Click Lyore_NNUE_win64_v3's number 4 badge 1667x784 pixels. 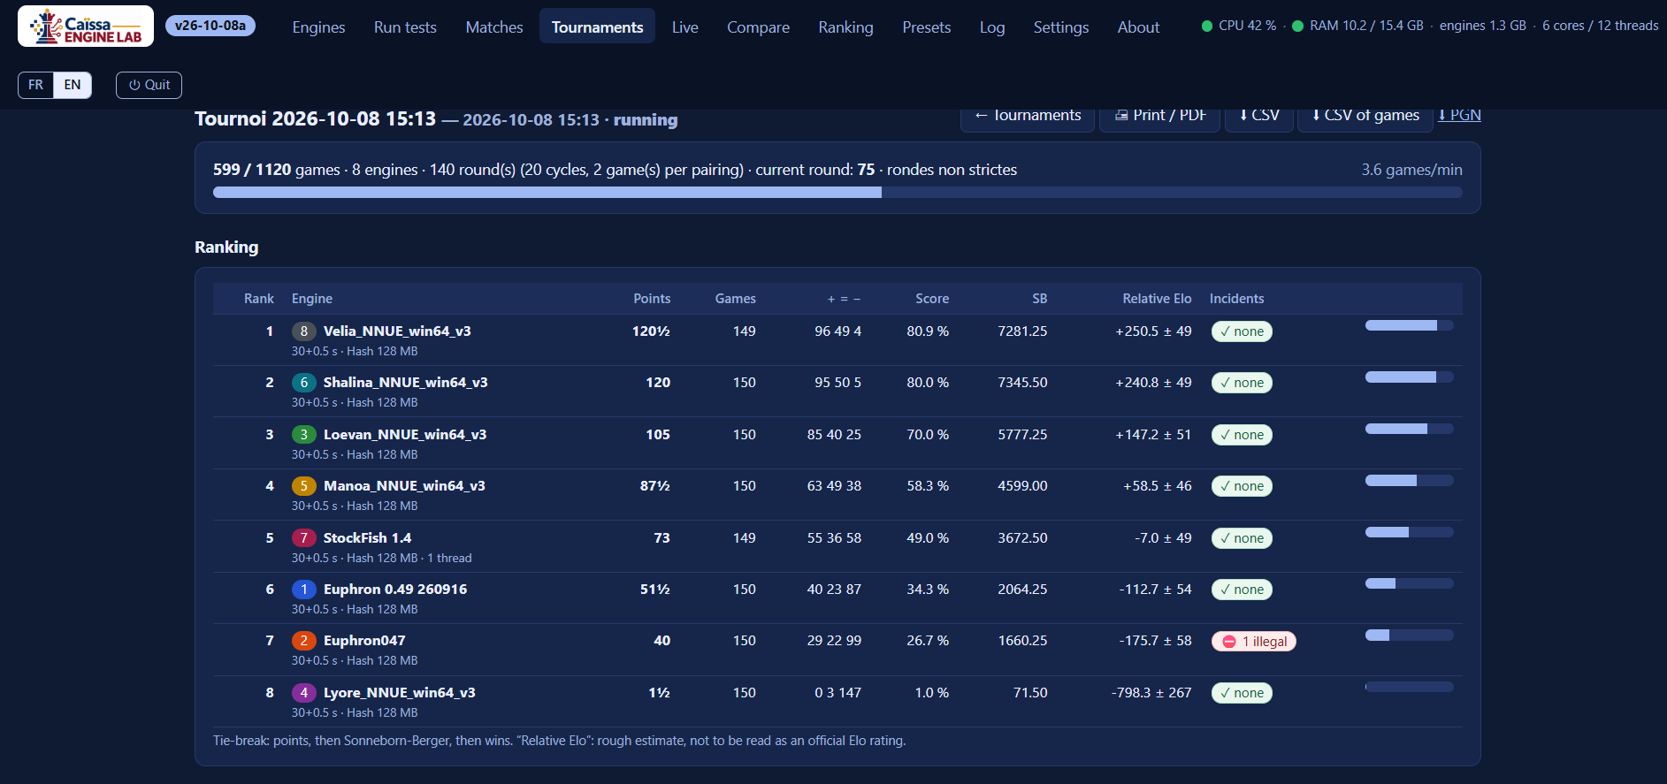[x=303, y=693]
